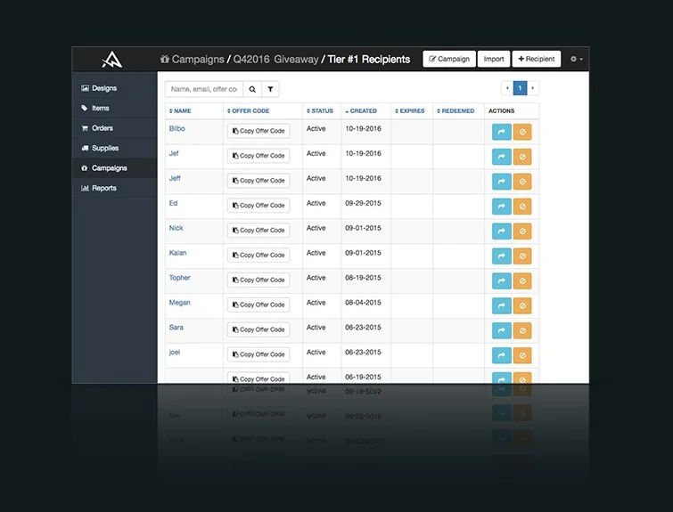
Task: Click blue share arrow for joel
Action: pos(501,356)
